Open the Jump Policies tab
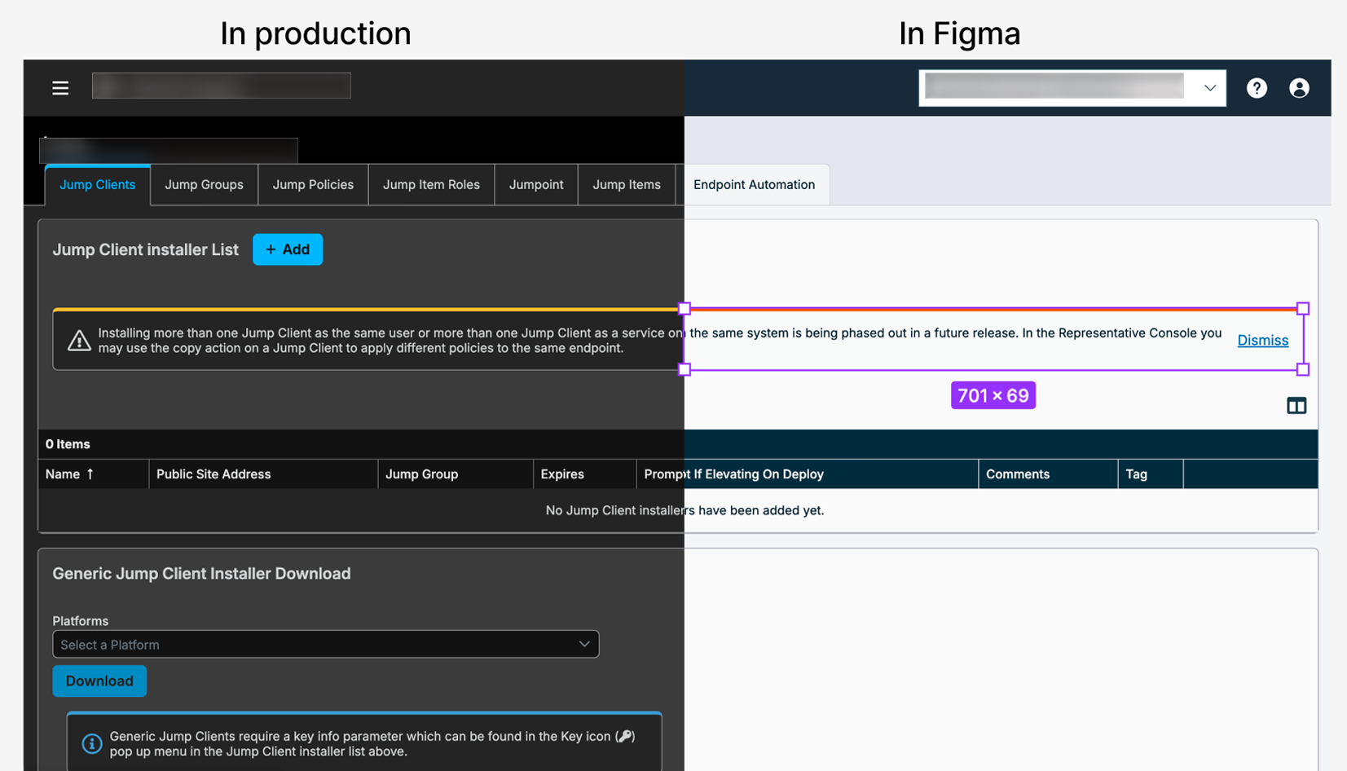The height and width of the screenshot is (771, 1347). tap(313, 185)
